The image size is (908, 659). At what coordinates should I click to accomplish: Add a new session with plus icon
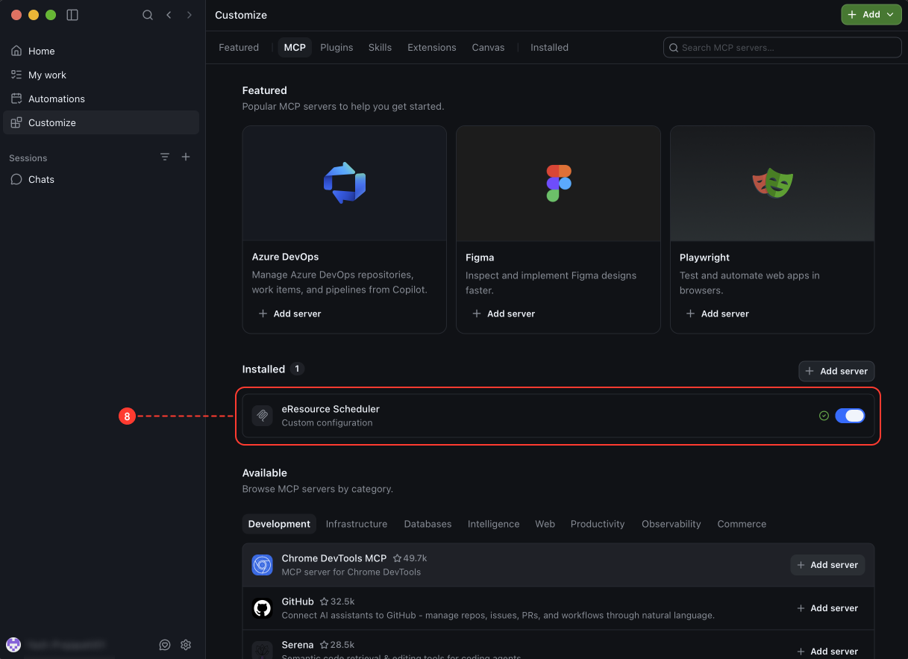186,157
